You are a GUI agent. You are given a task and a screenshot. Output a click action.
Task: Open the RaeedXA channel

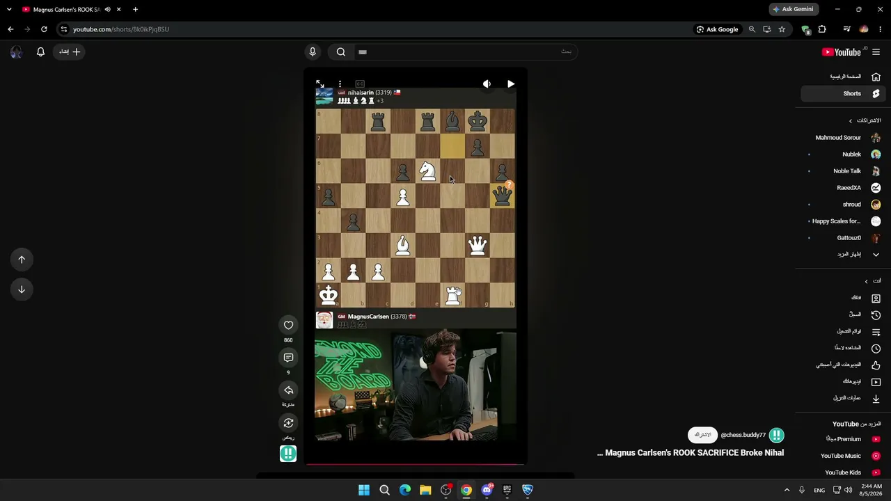point(842,188)
